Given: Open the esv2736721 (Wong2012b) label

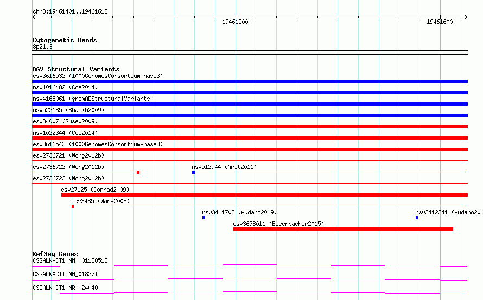Looking at the screenshot, I should [68, 155].
